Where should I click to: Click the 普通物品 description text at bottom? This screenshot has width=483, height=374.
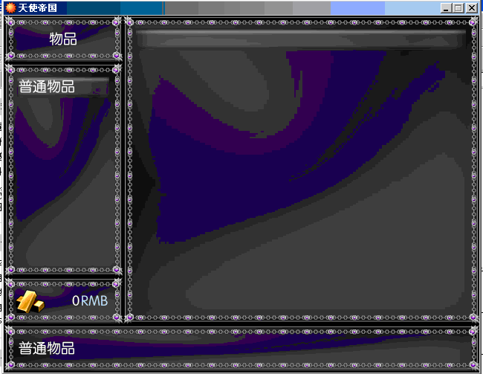click(x=47, y=349)
